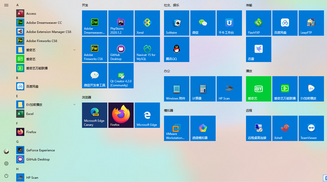The height and width of the screenshot is (182, 327).
Task: Open the Xshell tile
Action: point(285,128)
